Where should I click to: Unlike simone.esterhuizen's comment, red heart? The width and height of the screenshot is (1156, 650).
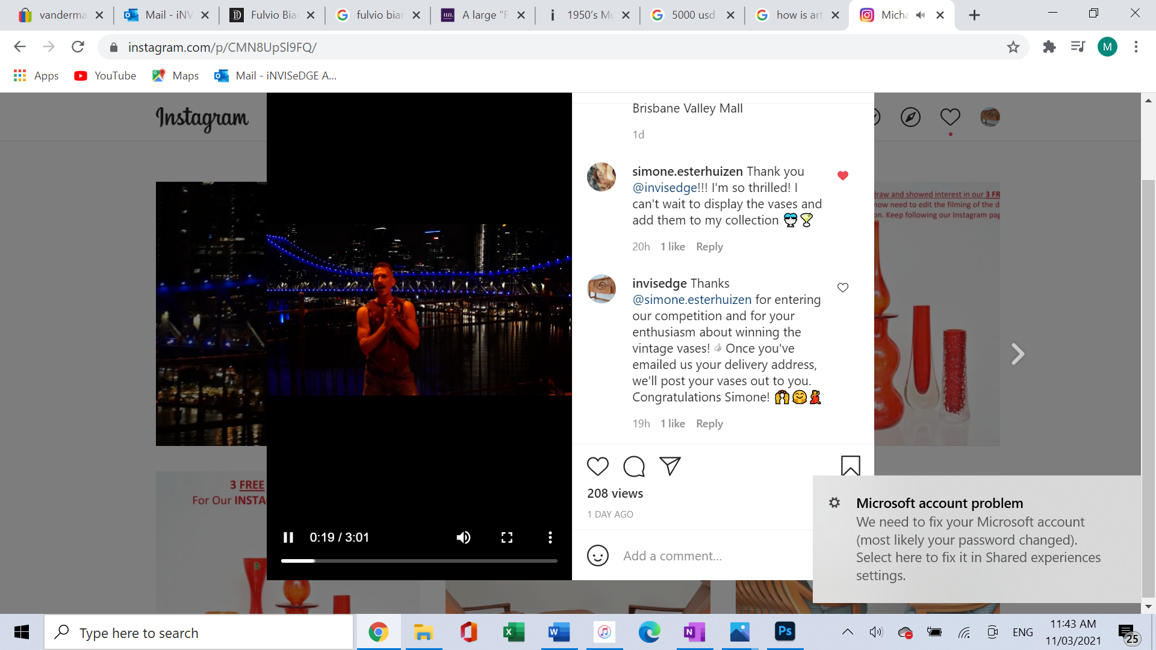(x=843, y=176)
